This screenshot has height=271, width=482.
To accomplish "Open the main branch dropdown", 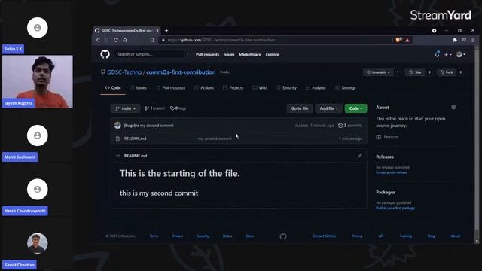I will 126,108.
